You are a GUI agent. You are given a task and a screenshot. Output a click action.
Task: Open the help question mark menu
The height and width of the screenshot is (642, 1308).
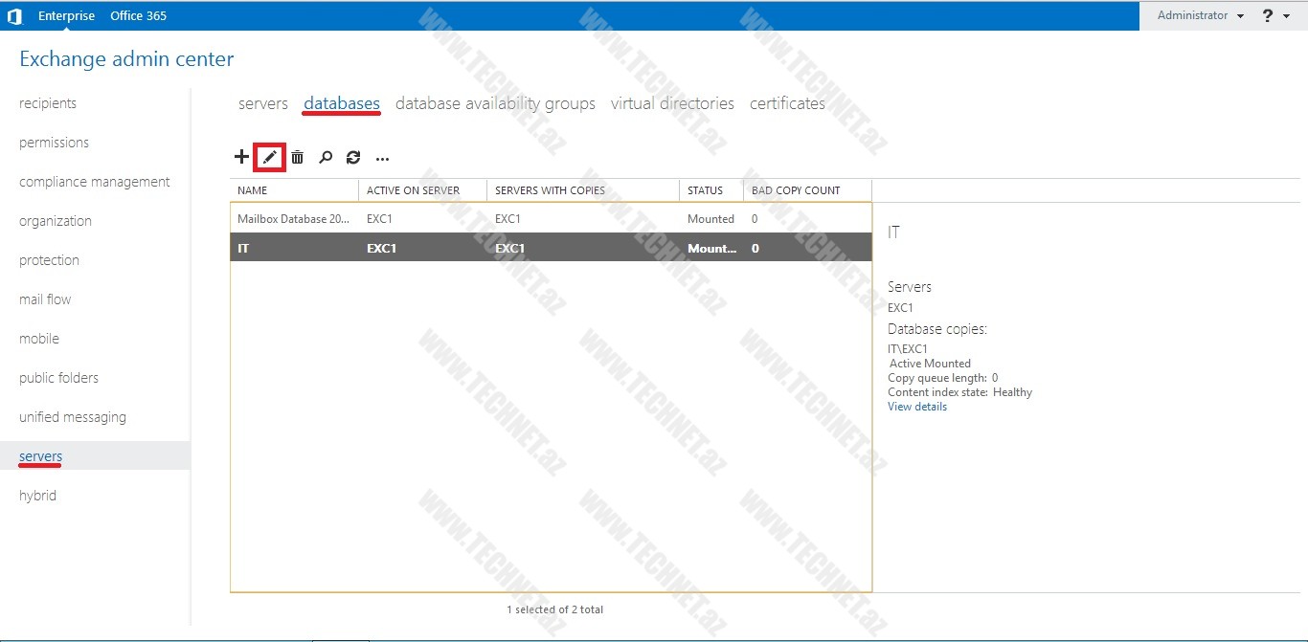pyautogui.click(x=1274, y=15)
